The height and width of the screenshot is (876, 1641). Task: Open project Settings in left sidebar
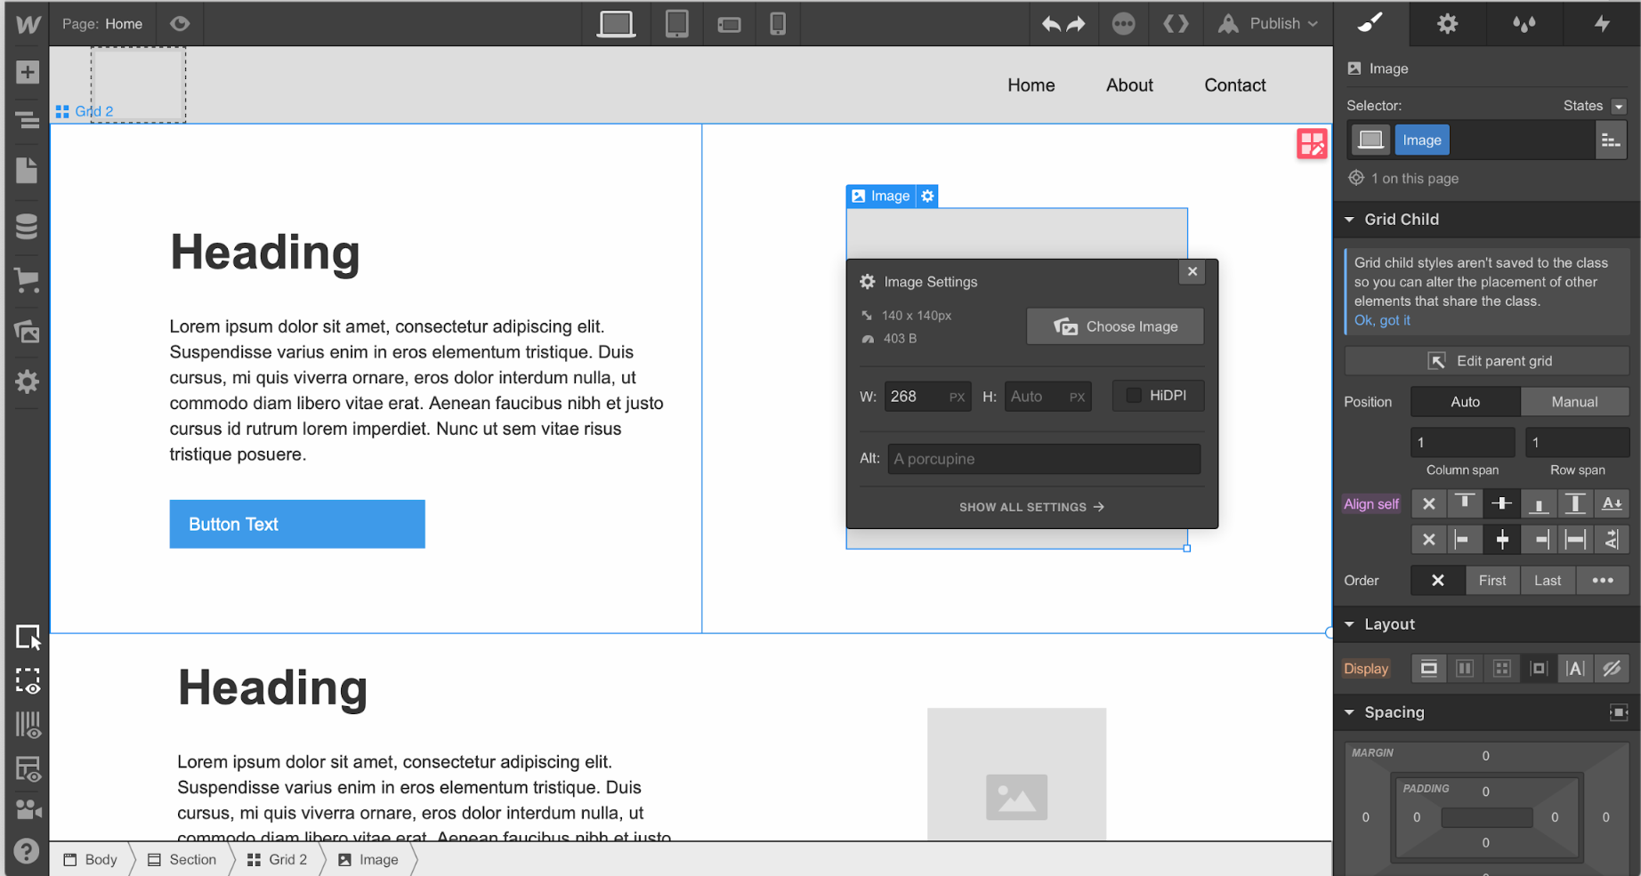point(28,382)
